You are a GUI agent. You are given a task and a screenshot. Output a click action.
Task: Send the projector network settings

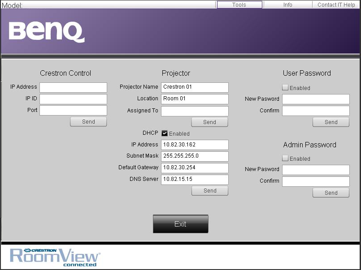pyautogui.click(x=210, y=191)
